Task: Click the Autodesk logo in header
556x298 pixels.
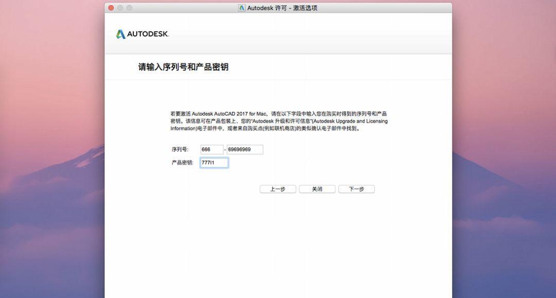Action: (x=142, y=34)
